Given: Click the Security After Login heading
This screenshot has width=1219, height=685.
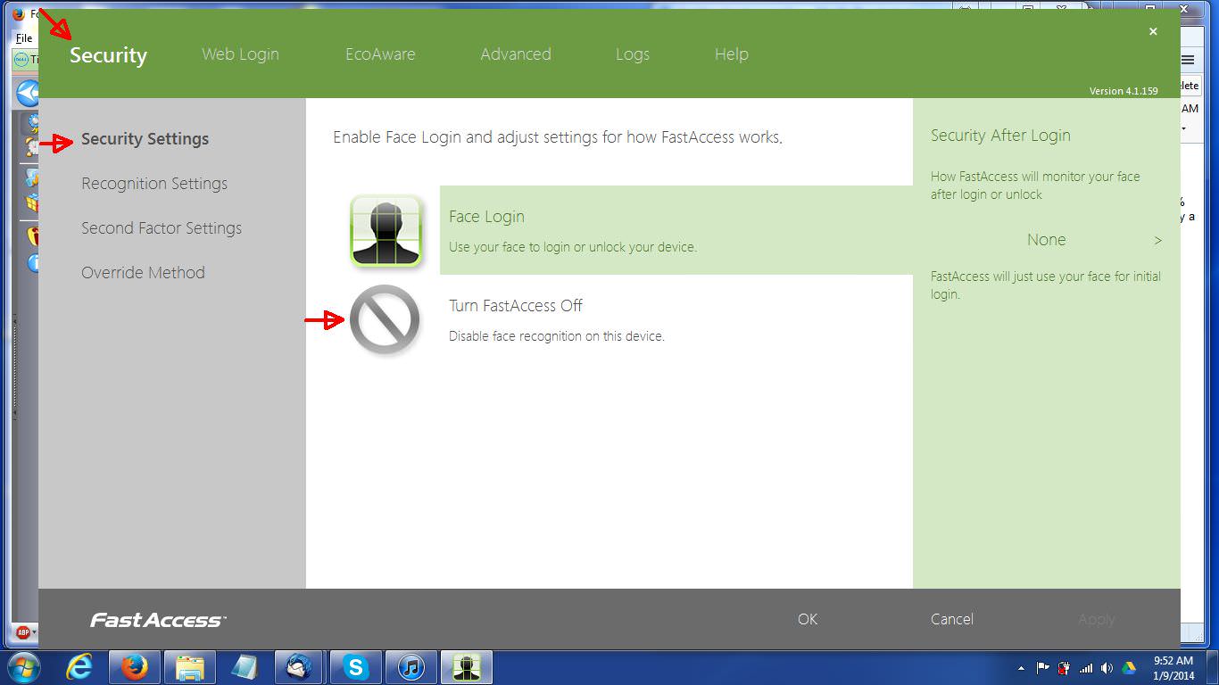Looking at the screenshot, I should (x=1000, y=136).
